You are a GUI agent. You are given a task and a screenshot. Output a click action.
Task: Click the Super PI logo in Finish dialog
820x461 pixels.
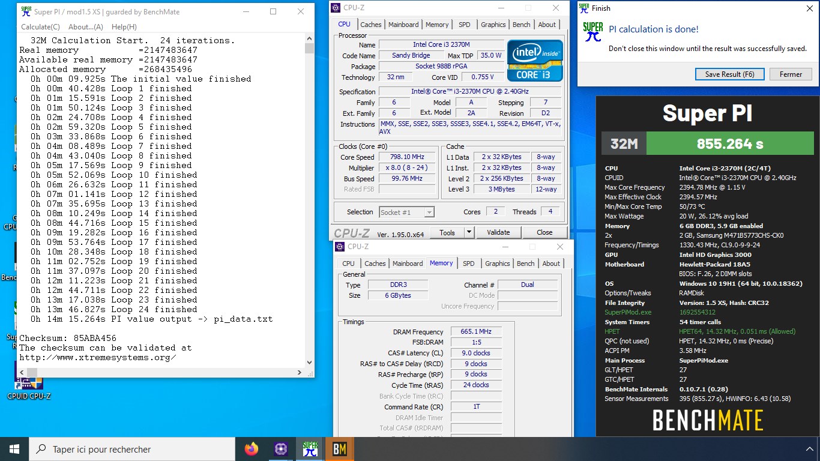click(x=593, y=31)
